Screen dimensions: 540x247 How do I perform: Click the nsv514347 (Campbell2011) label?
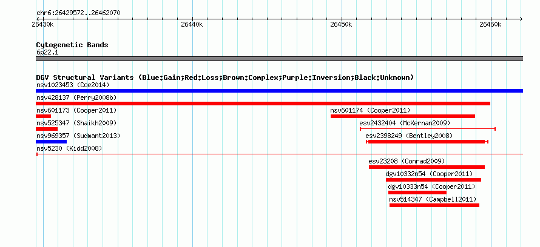tap(433, 199)
